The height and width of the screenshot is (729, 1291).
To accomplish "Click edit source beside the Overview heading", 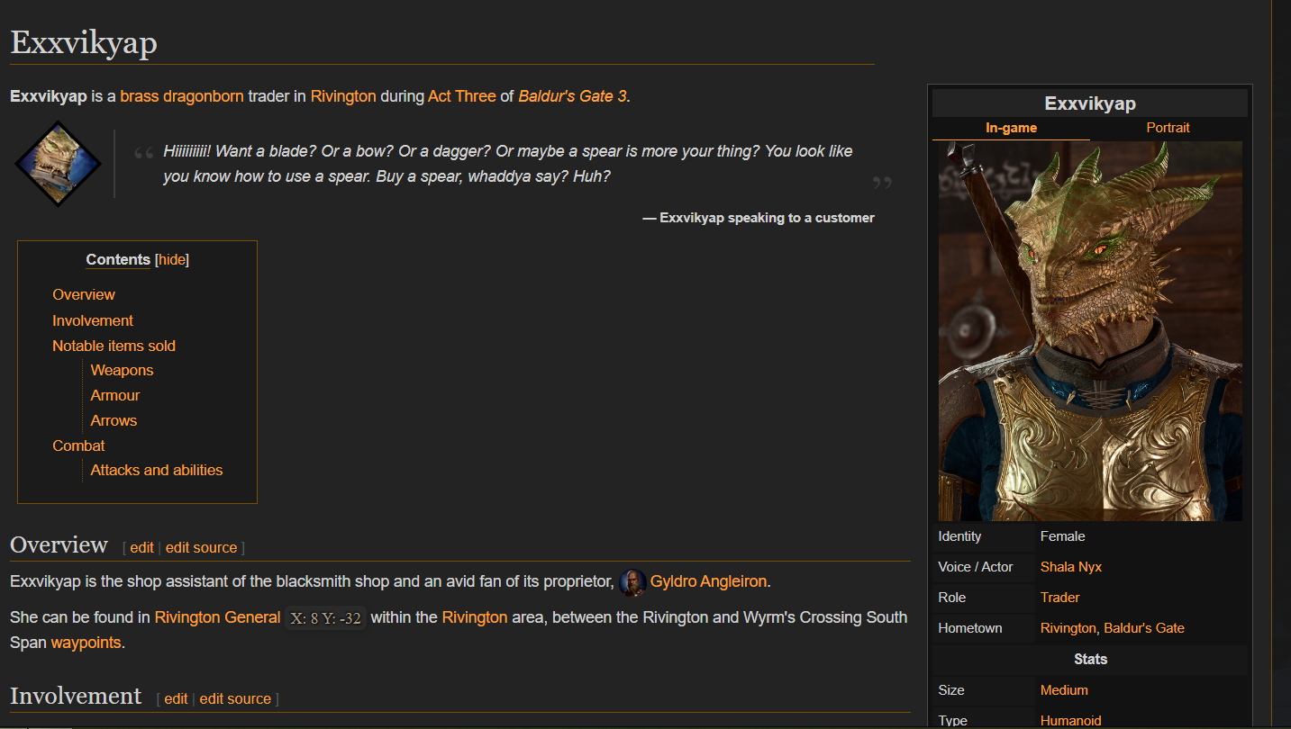I will pos(202,547).
